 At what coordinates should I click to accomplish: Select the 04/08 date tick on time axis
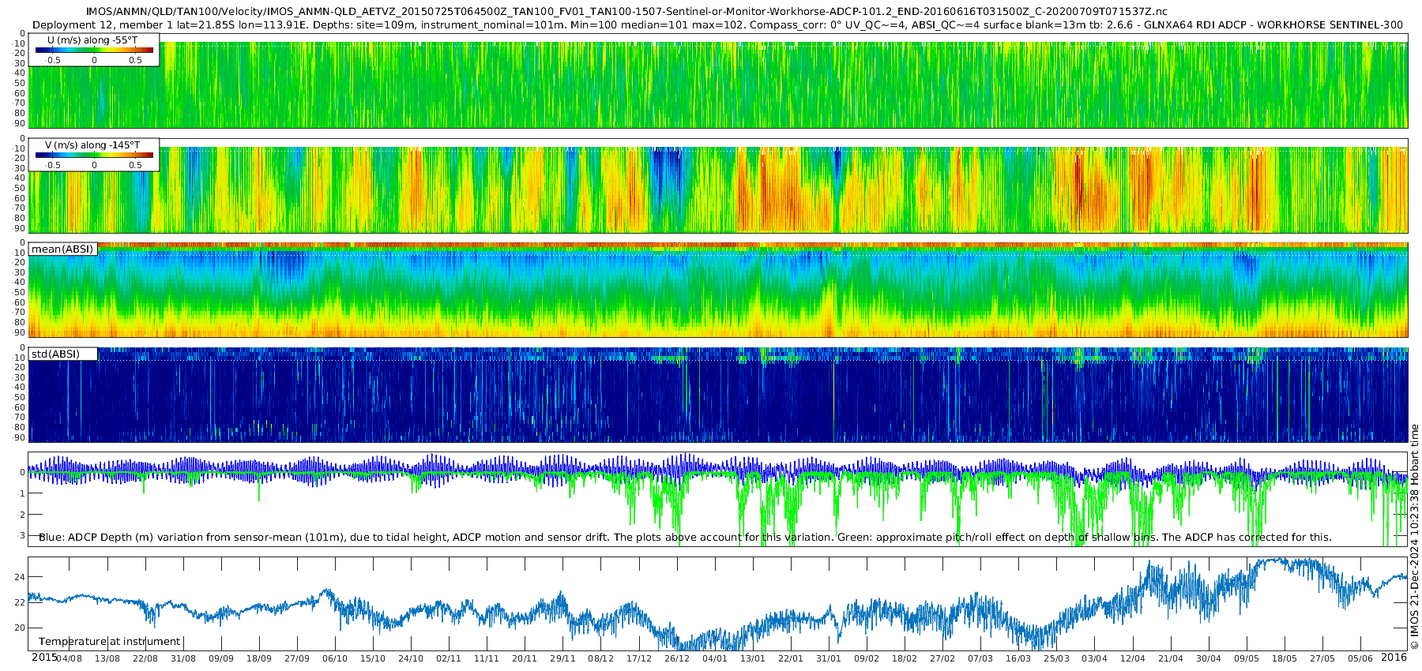tap(70, 658)
